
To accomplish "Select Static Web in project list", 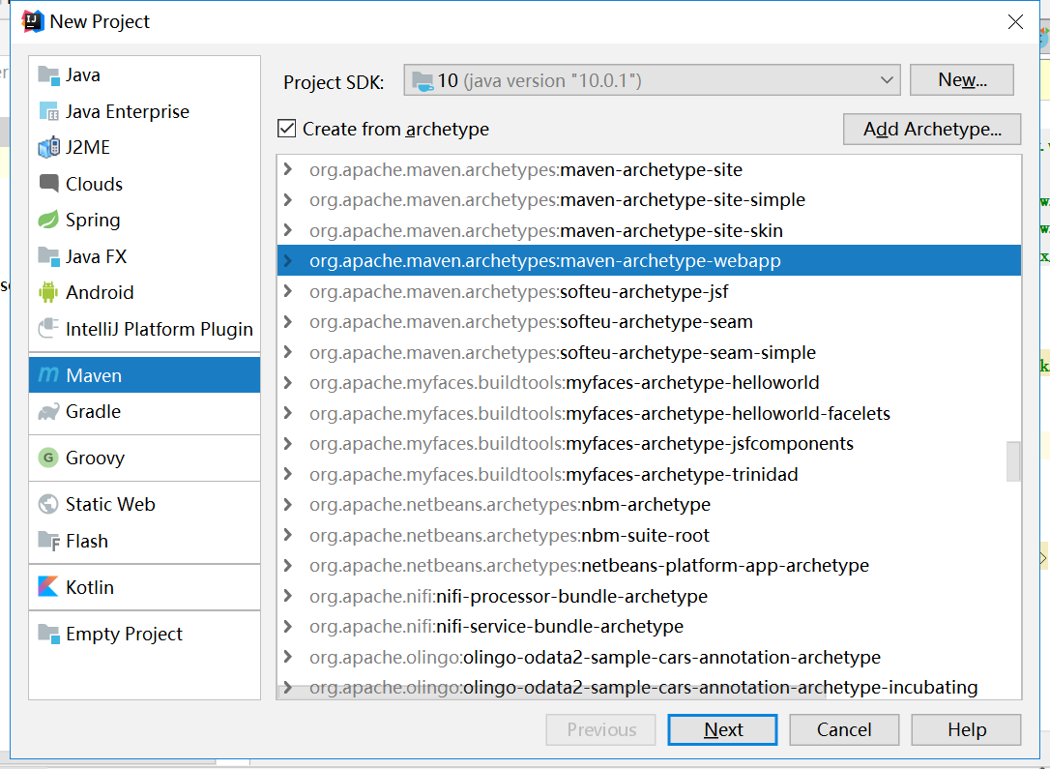I will (x=110, y=504).
